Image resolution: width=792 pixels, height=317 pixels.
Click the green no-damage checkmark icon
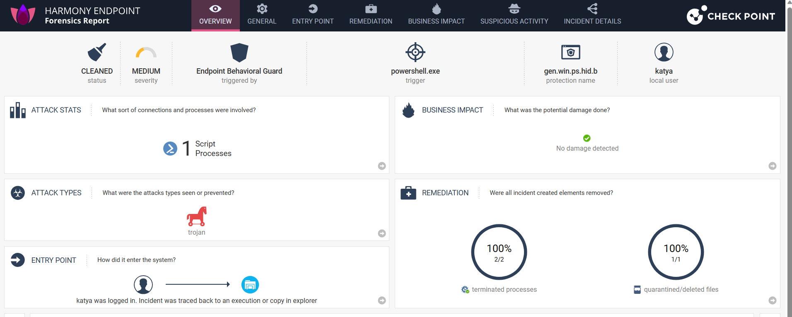coord(587,138)
